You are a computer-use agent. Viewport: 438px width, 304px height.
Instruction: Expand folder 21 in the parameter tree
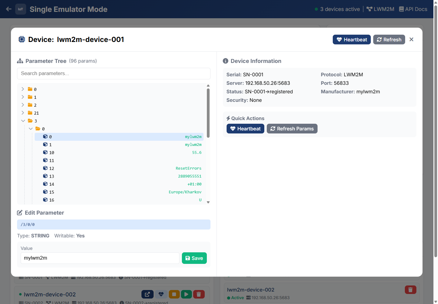pyautogui.click(x=23, y=113)
